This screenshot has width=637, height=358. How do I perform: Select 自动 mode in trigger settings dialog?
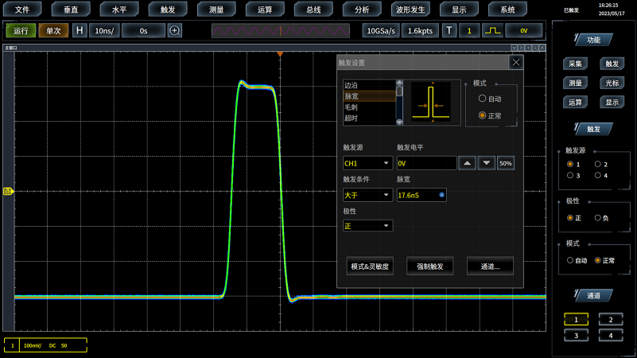click(482, 99)
